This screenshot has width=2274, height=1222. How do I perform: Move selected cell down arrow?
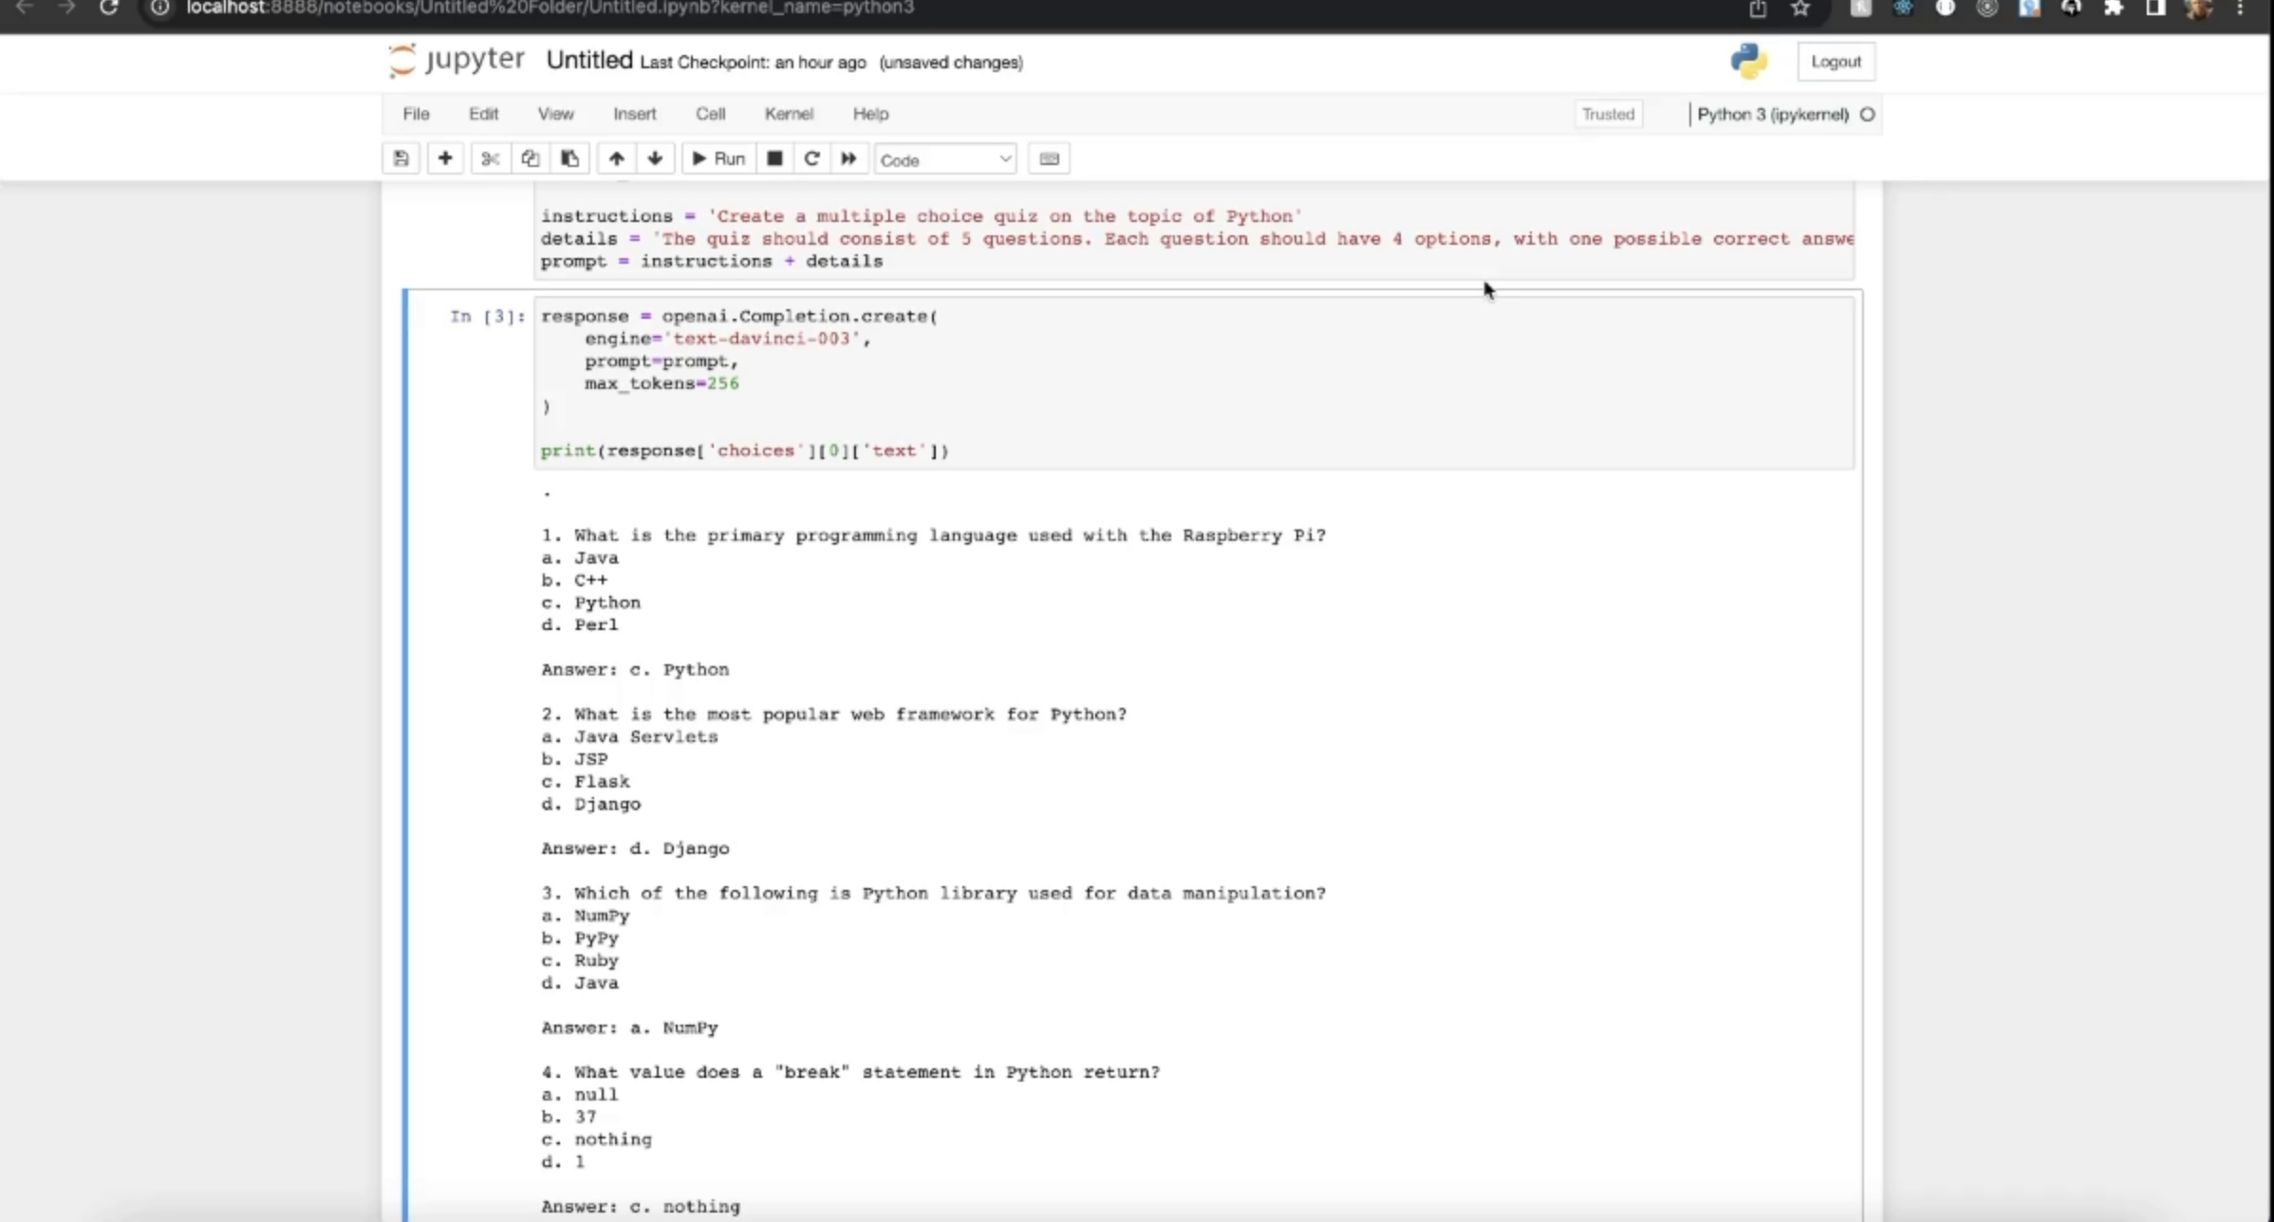coord(655,158)
